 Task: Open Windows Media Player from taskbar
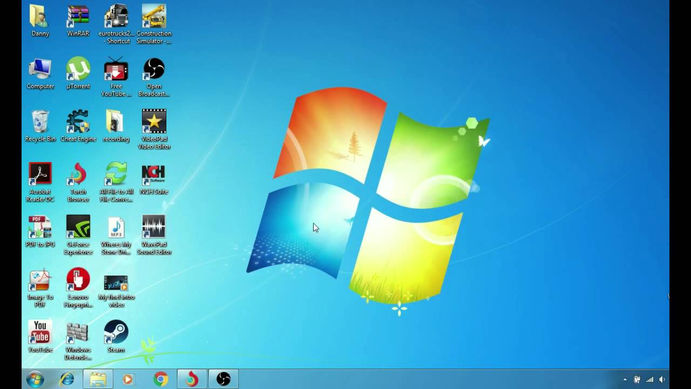pos(128,379)
